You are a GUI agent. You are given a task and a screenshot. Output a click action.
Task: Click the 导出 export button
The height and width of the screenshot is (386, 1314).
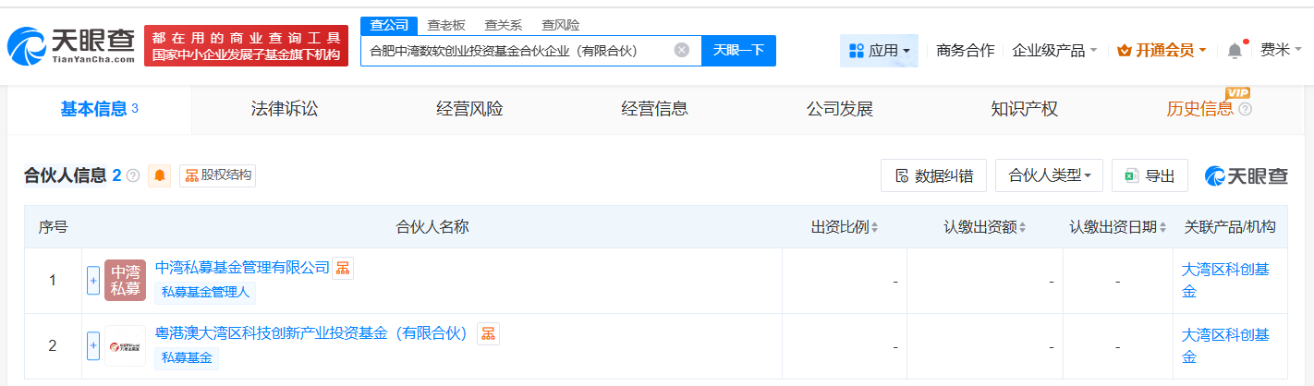pos(1150,175)
